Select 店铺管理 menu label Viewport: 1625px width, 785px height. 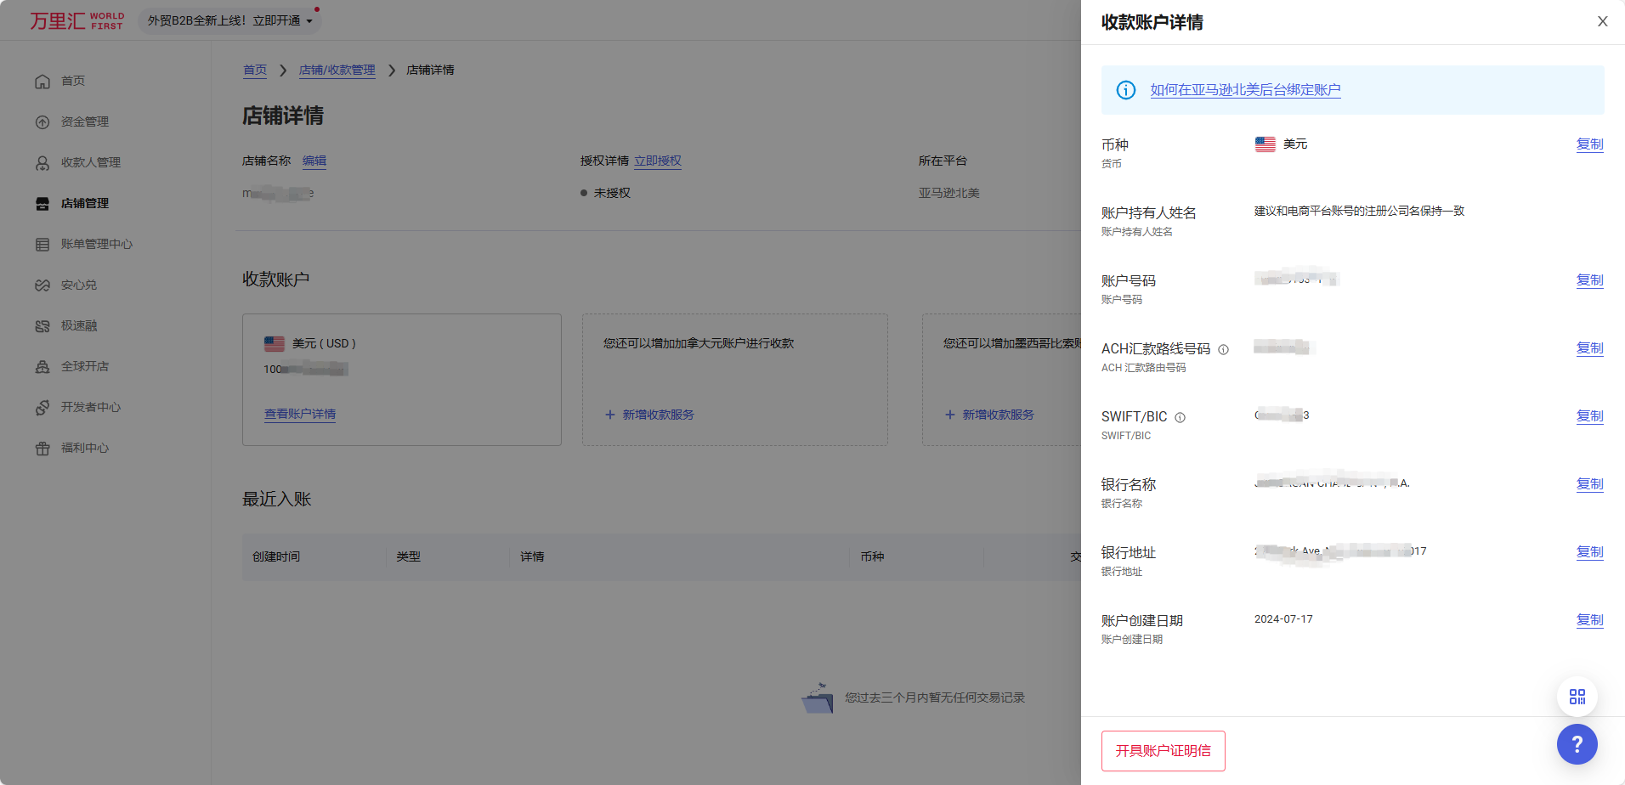coord(85,203)
